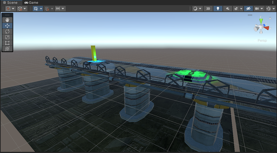Toggle scene audio mute button
277x153 pixels.
(227, 9)
